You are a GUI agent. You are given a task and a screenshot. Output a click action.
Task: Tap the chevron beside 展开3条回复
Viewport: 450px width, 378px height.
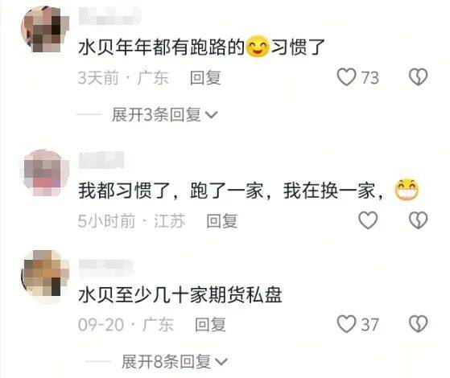click(x=212, y=115)
